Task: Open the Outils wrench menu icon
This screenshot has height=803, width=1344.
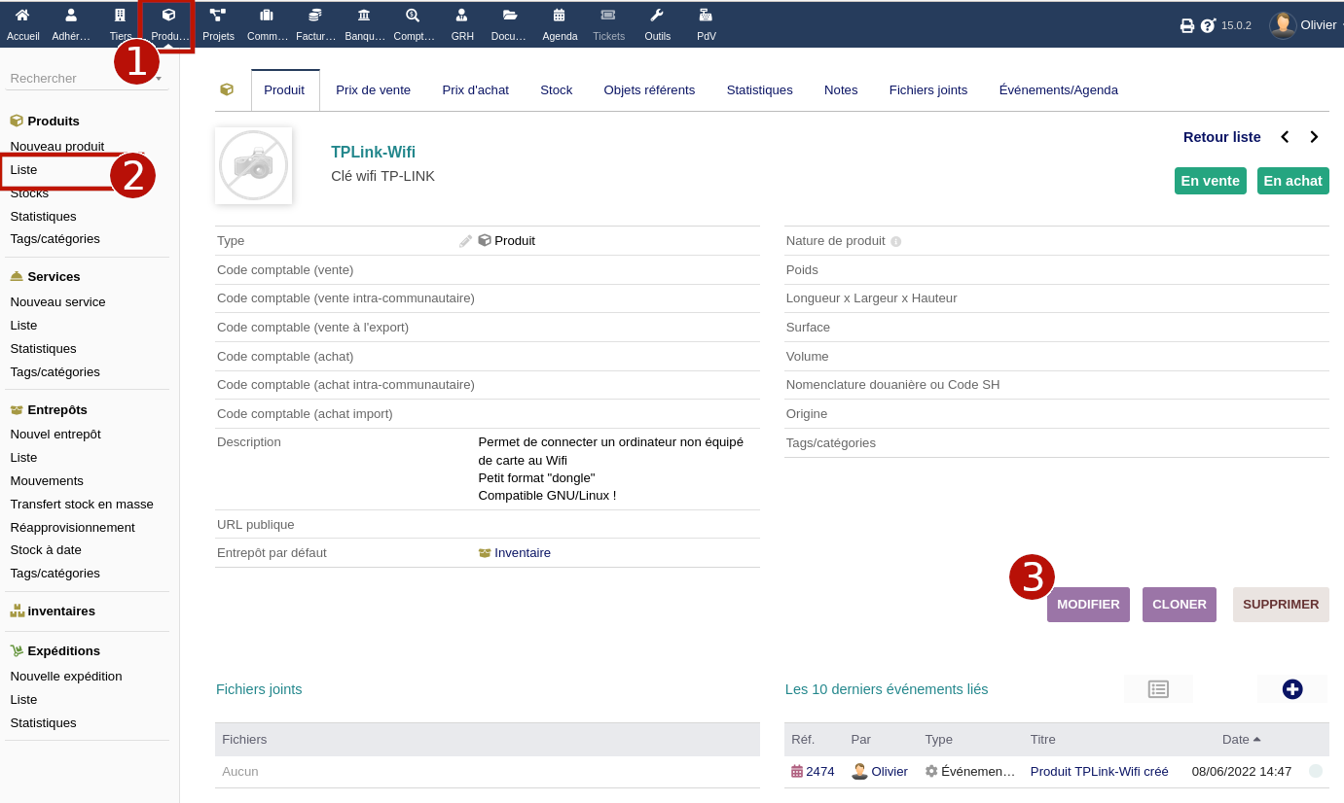Action: tap(657, 16)
